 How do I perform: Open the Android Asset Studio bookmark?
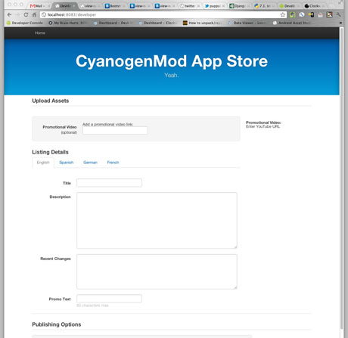click(x=292, y=23)
